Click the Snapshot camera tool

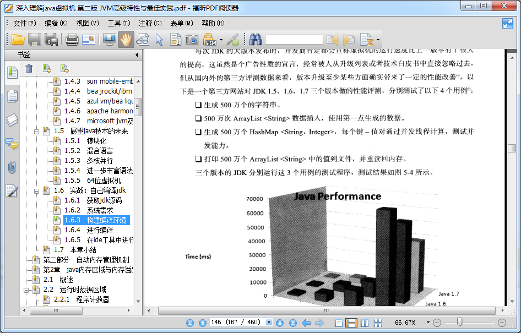point(192,40)
